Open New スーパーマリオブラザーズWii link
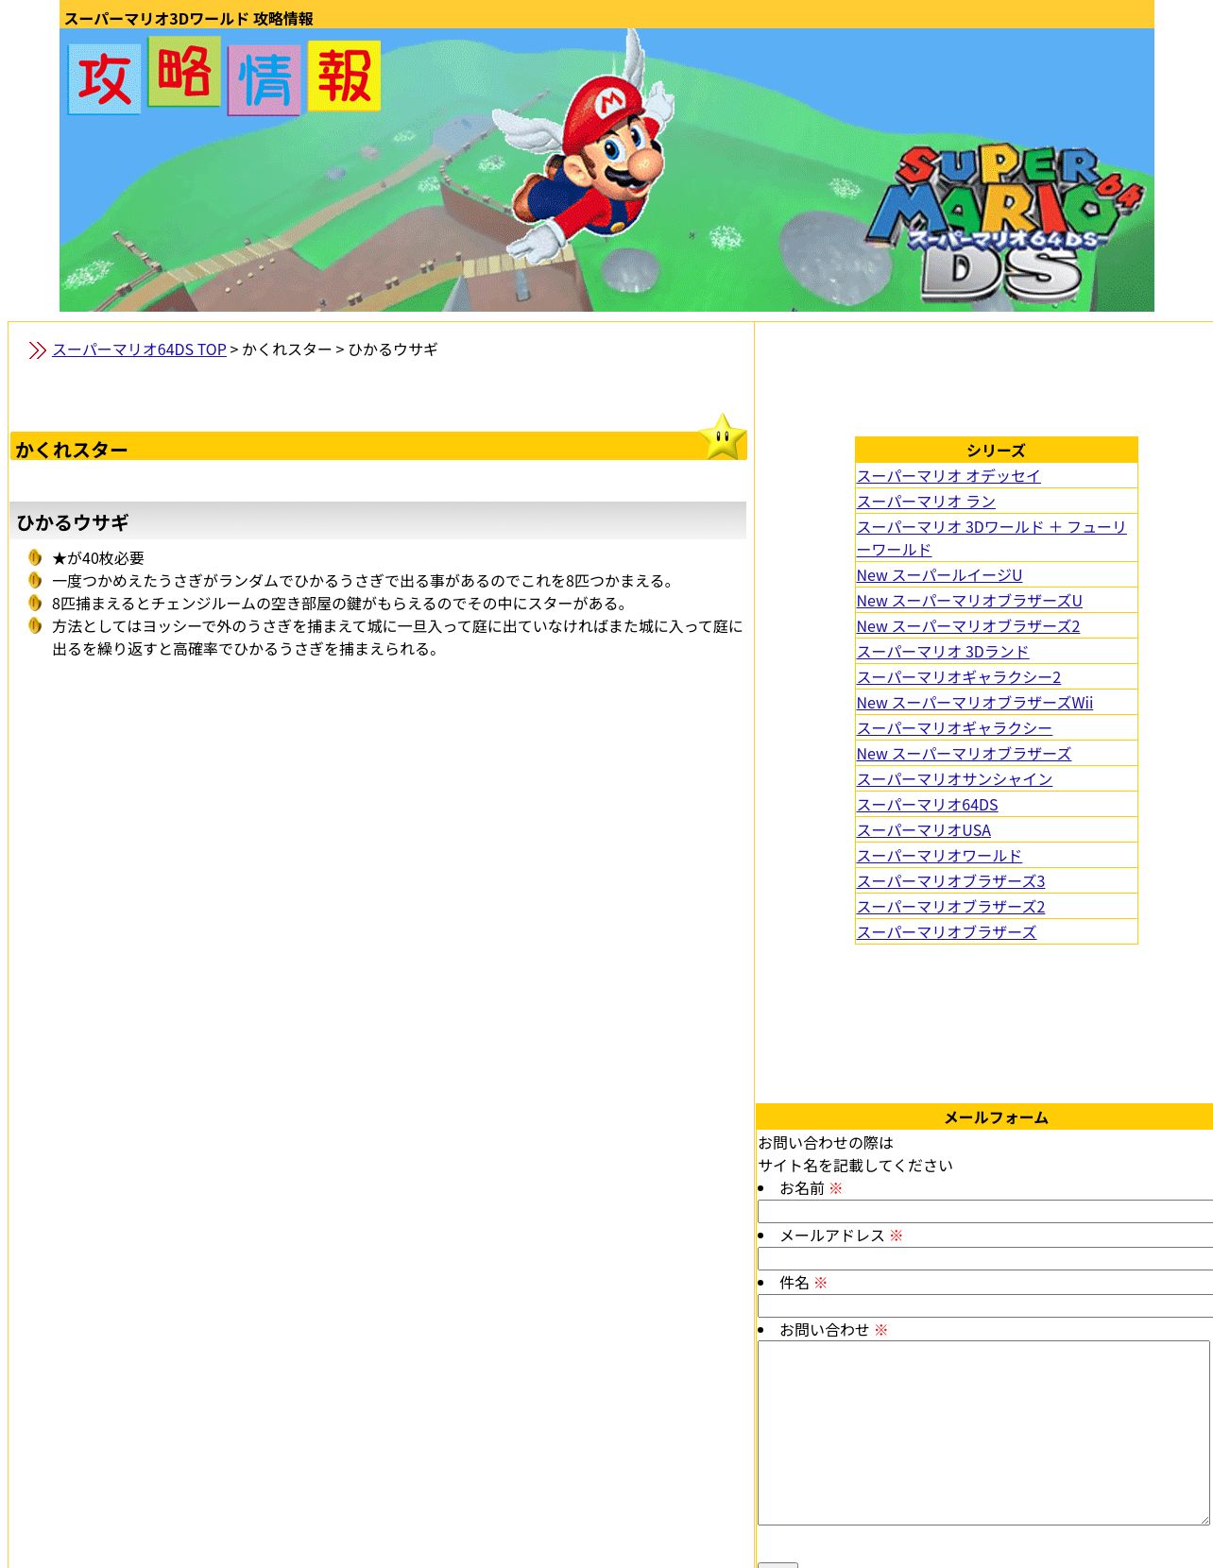1213x1568 pixels. (975, 703)
